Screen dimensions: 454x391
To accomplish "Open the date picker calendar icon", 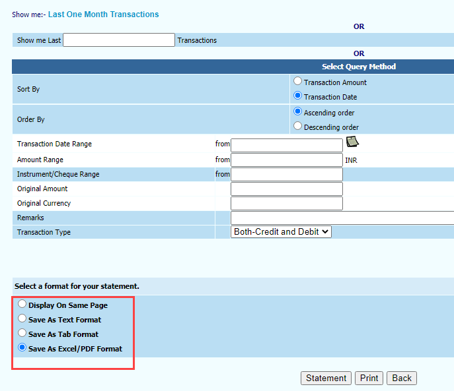I will pyautogui.click(x=352, y=142).
